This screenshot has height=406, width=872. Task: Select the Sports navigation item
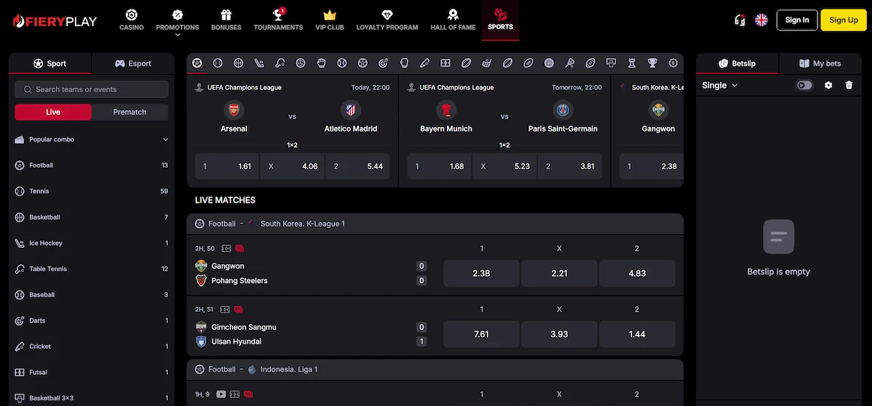point(500,20)
